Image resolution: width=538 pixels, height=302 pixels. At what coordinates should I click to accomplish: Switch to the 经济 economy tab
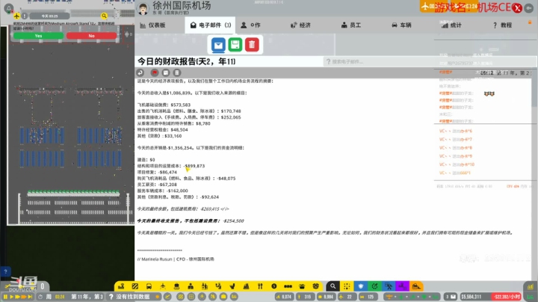point(300,25)
